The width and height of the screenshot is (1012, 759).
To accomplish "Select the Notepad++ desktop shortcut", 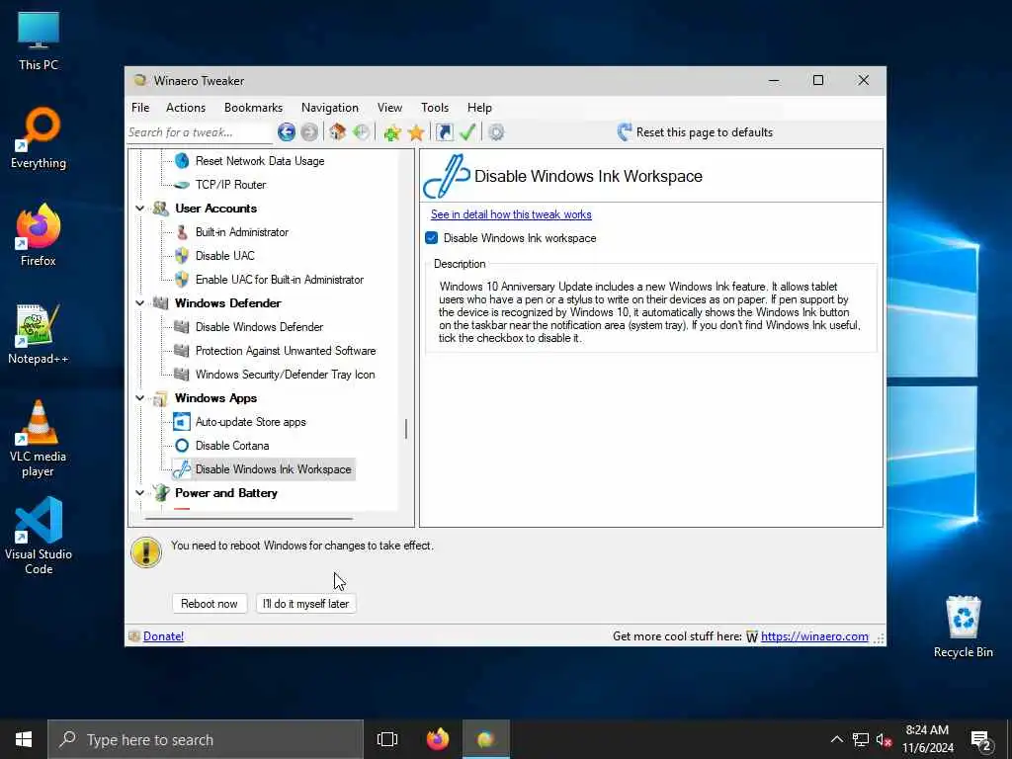I will (x=39, y=334).
